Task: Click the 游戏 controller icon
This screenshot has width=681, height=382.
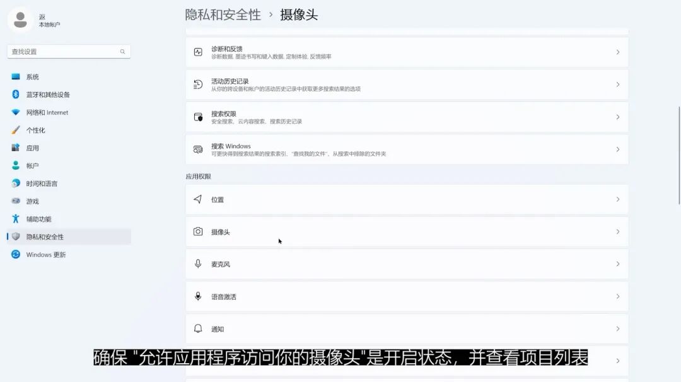Action: pos(16,200)
